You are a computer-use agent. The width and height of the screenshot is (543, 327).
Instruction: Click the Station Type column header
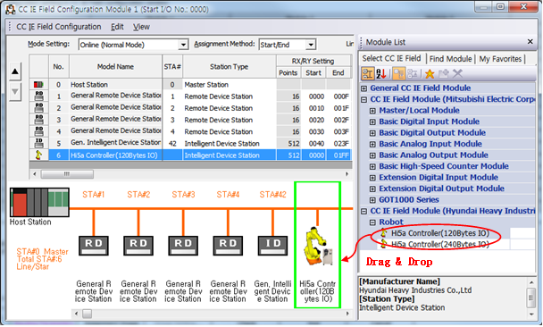pos(229,66)
